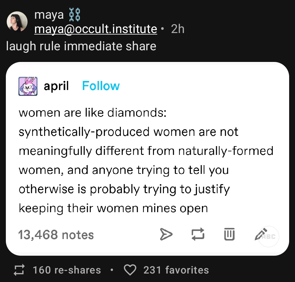
Task: Click the re-share arrows icon below the post
Action: (20, 270)
